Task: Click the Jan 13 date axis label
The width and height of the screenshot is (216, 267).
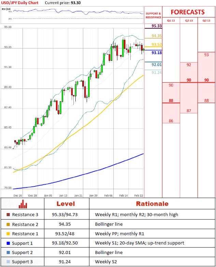Action: pyautogui.click(x=63, y=196)
